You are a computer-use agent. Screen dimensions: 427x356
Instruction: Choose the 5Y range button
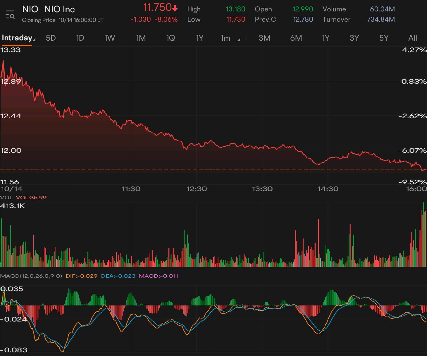tap(384, 38)
